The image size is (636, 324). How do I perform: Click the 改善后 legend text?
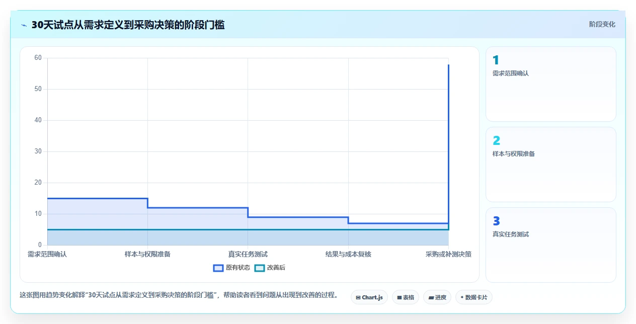point(276,268)
